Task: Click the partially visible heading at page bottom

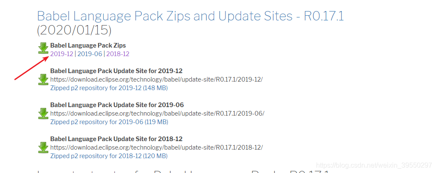Action: click(184, 171)
